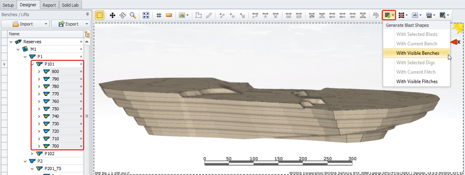Click the Zoom to extents icon

(146, 15)
